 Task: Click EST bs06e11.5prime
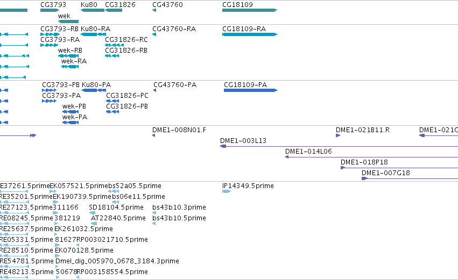[x=138, y=197]
